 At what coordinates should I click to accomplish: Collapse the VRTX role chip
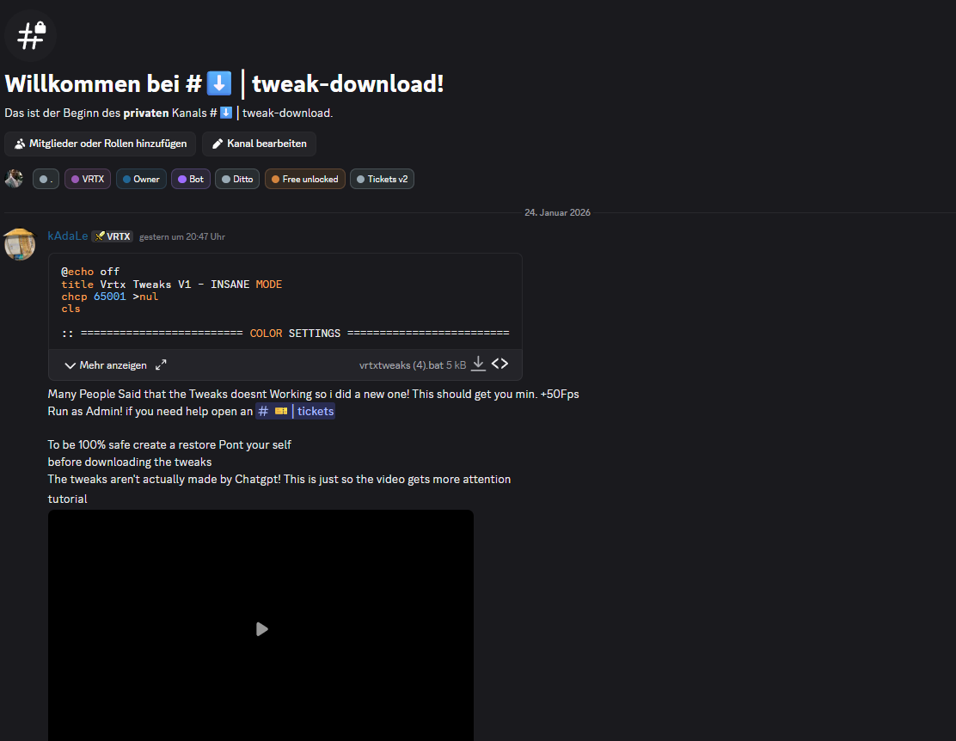pyautogui.click(x=87, y=179)
